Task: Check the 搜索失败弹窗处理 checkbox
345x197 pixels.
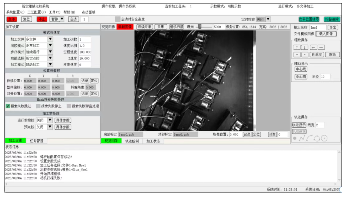Action: [x=69, y=106]
